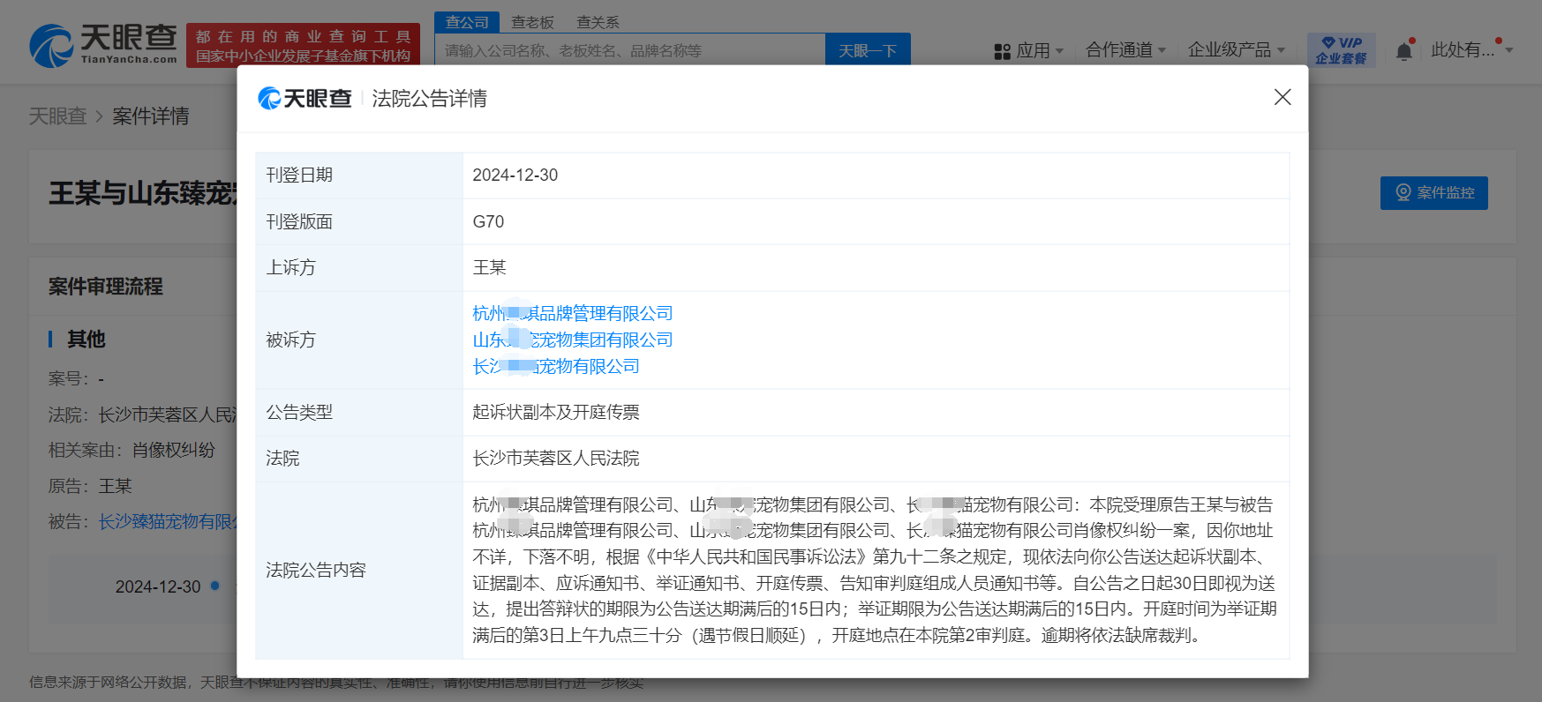
Task: Click the 案号 line in the background page
Action: 76,379
